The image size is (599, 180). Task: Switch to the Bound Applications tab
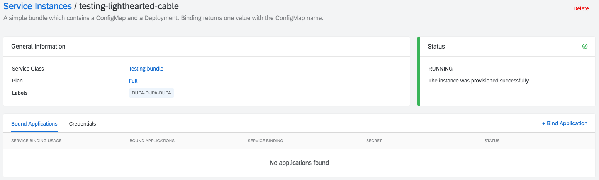click(34, 124)
